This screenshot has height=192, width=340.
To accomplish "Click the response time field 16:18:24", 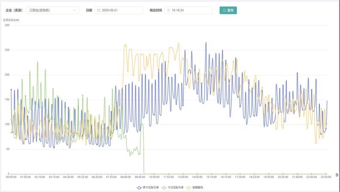I will coord(191,10).
